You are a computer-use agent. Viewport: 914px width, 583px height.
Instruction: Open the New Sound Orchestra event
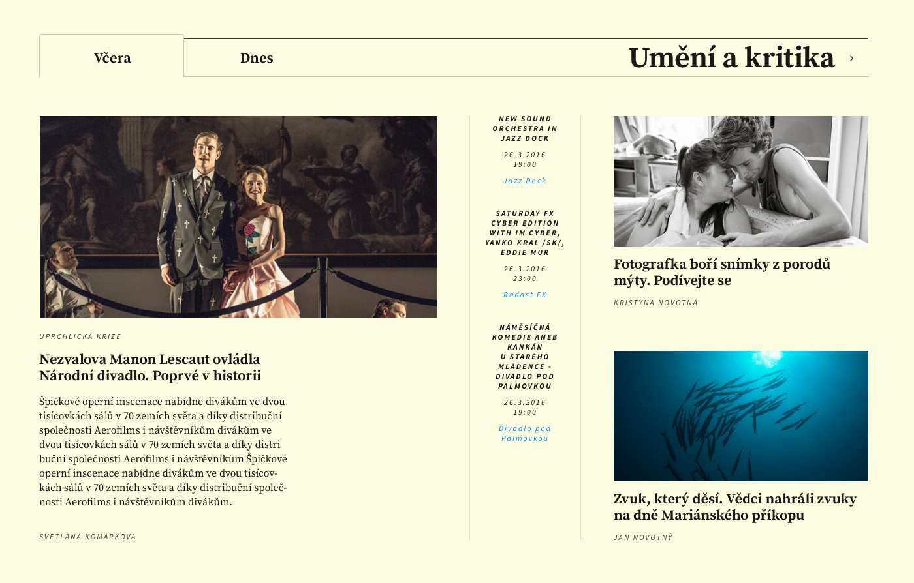click(x=525, y=128)
